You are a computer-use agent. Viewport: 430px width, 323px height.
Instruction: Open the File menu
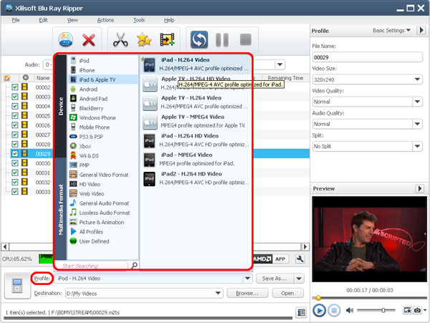[x=16, y=20]
